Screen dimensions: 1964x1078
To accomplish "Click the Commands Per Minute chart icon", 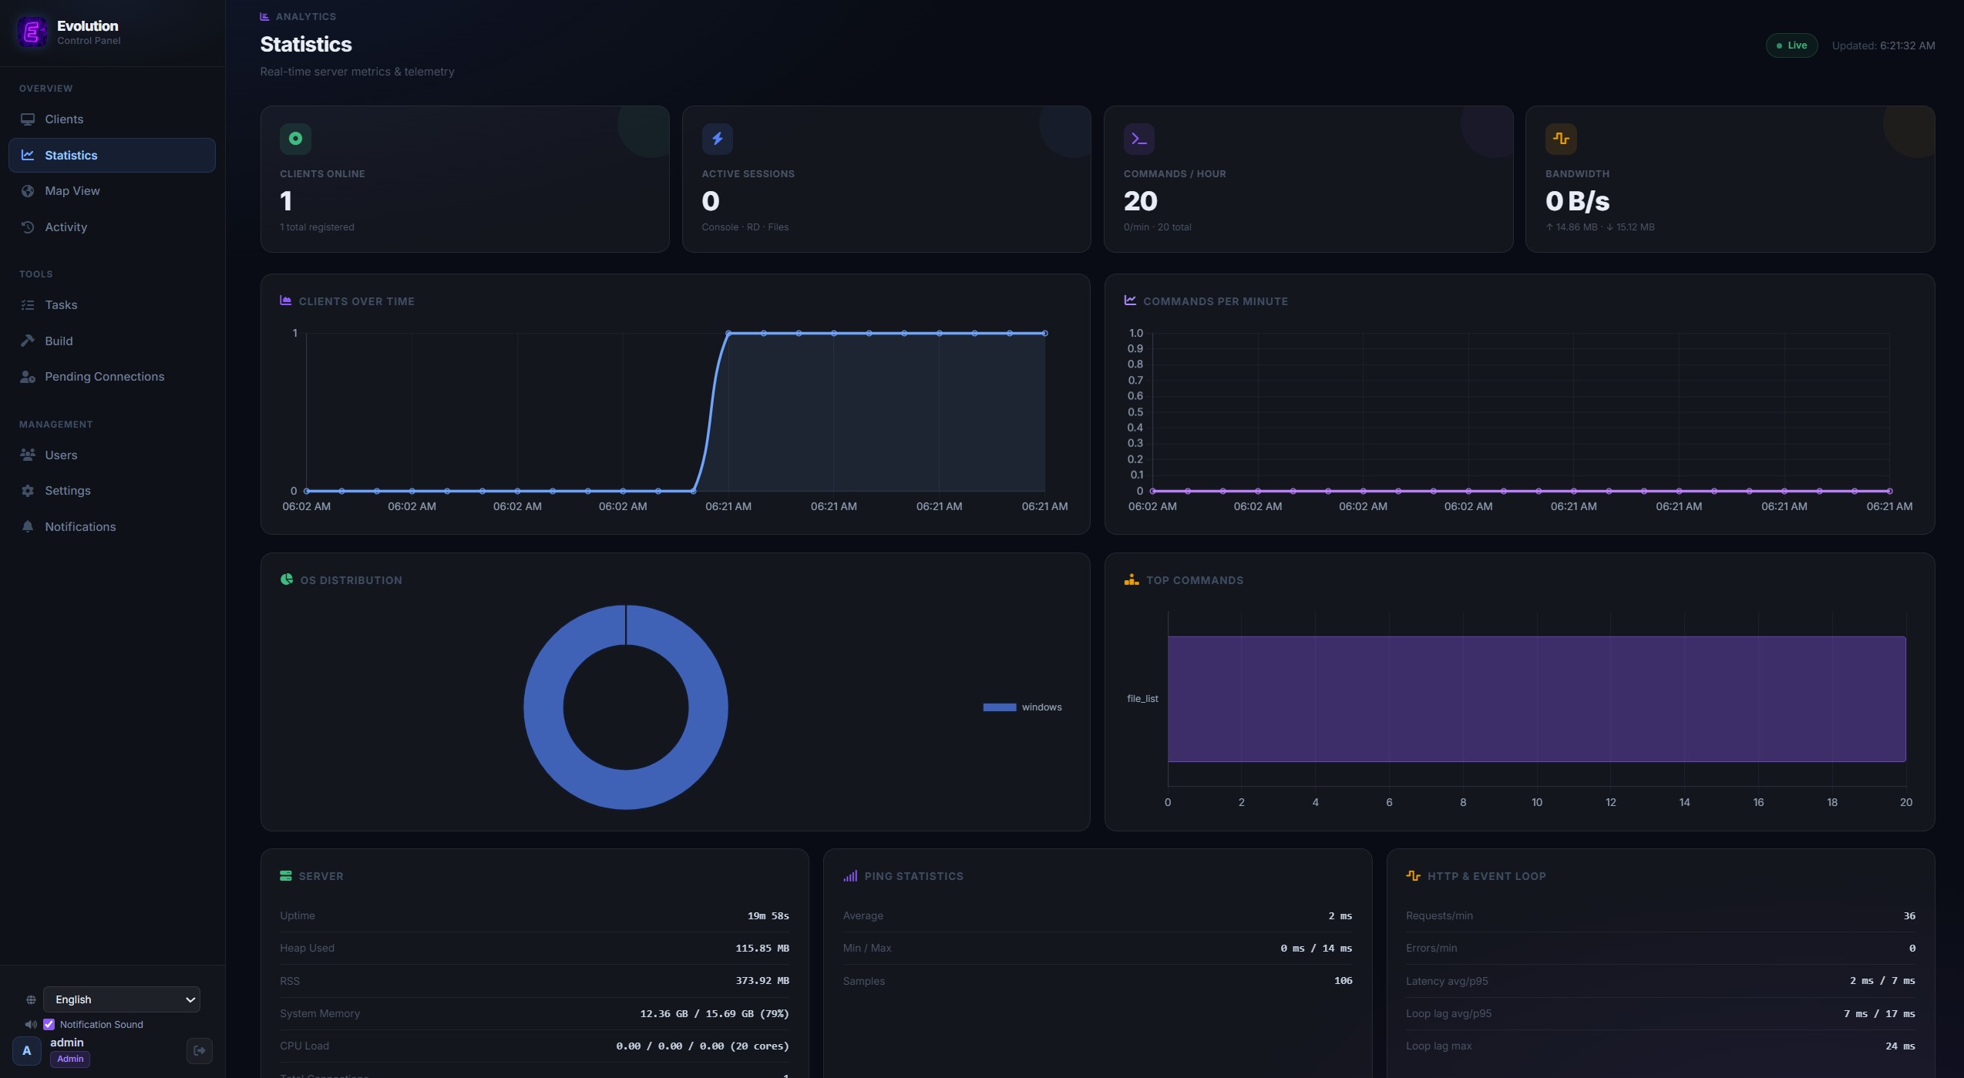I will click(x=1130, y=301).
